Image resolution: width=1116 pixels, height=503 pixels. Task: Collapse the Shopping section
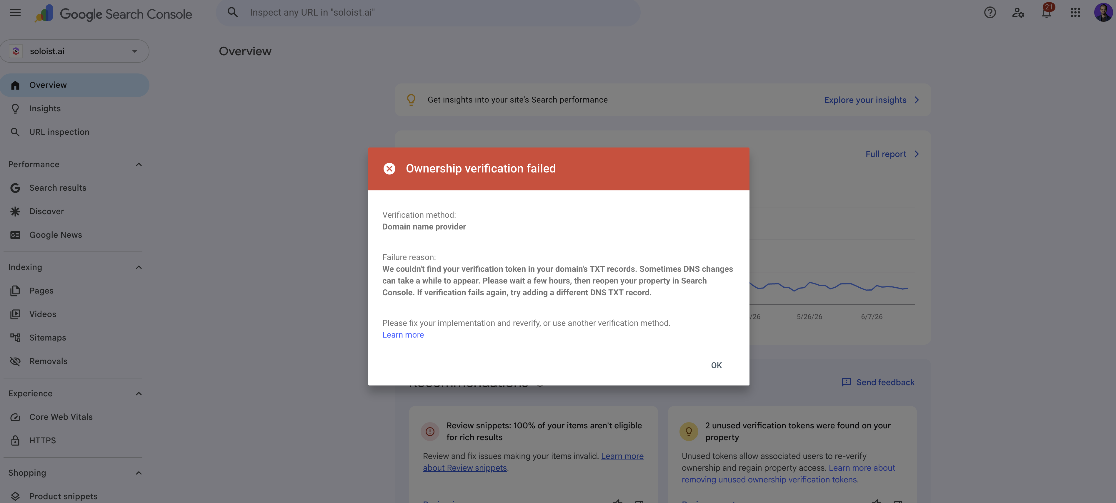click(139, 473)
